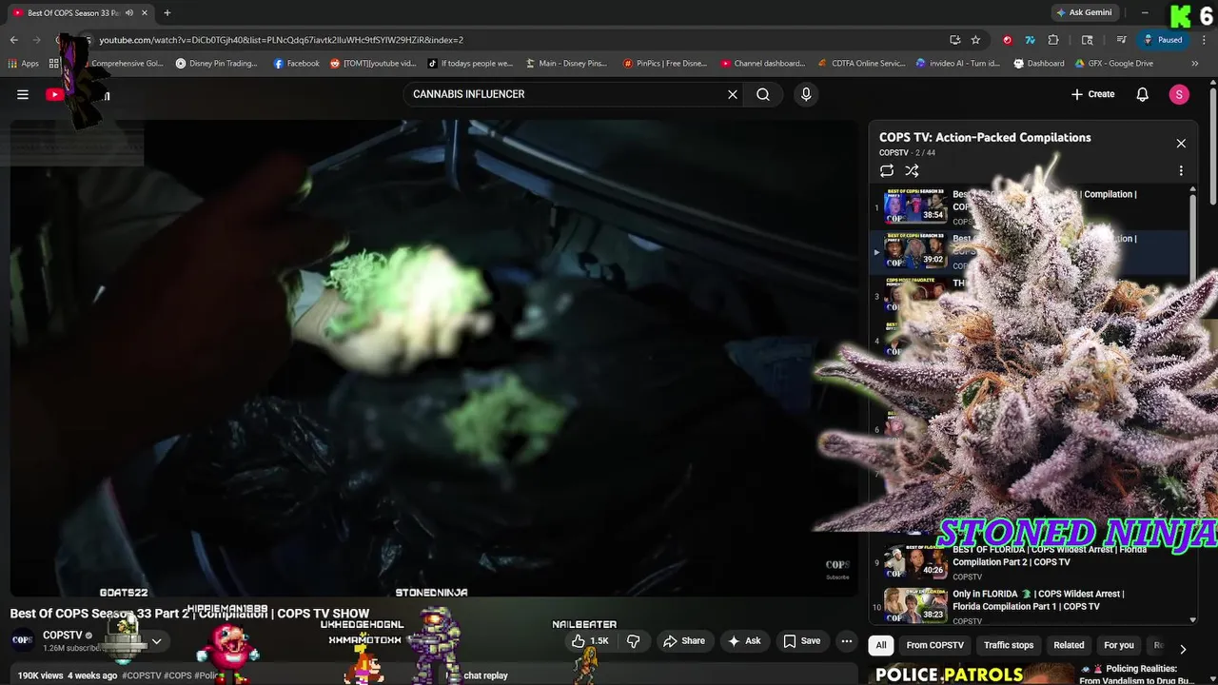Click the #COPSTV hashtag

tap(142, 675)
